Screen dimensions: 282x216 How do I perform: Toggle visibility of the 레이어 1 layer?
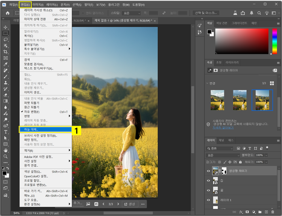click(209, 200)
